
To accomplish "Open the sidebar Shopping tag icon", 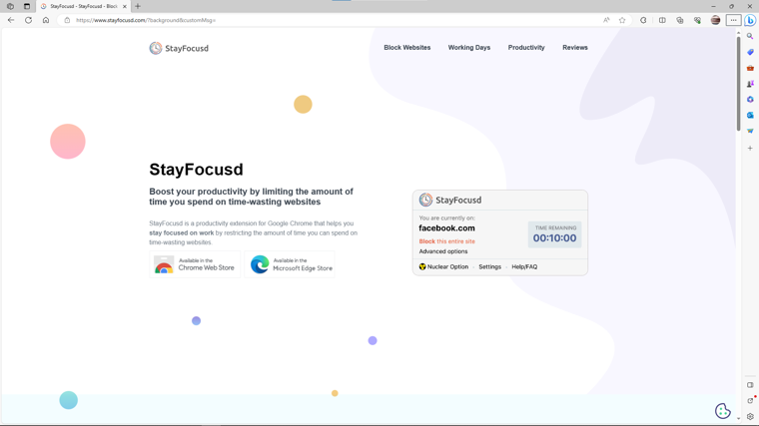I will (x=750, y=52).
